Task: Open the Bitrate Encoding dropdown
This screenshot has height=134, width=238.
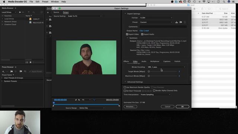Action: (166, 67)
